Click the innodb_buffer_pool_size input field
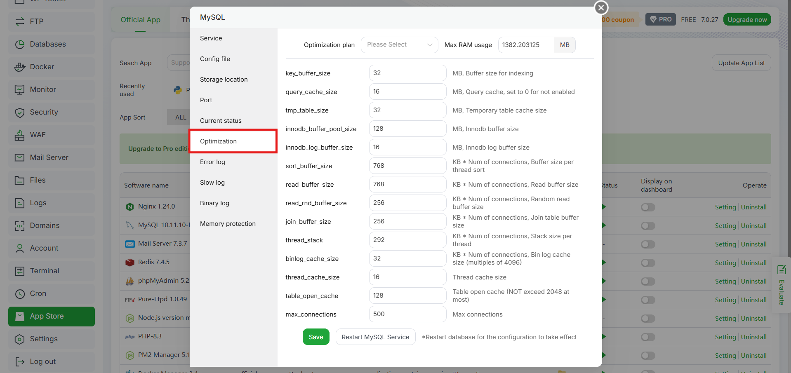The height and width of the screenshot is (373, 791). (x=407, y=129)
